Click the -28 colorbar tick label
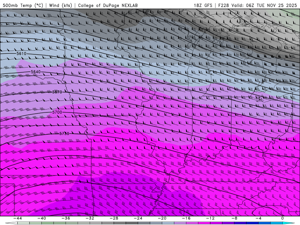 coord(114,218)
